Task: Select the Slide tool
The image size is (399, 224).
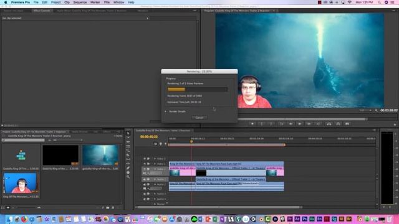Action: pyautogui.click(x=128, y=164)
